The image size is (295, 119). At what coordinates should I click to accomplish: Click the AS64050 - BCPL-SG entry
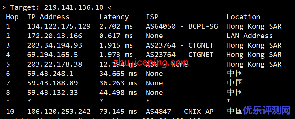click(x=182, y=26)
